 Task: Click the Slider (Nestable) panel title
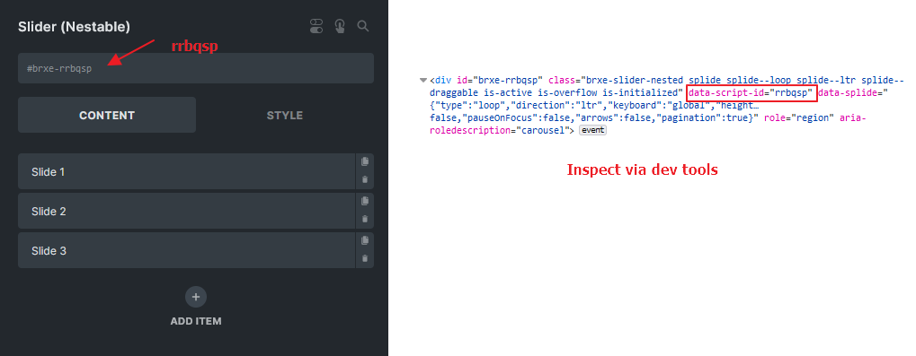point(75,26)
